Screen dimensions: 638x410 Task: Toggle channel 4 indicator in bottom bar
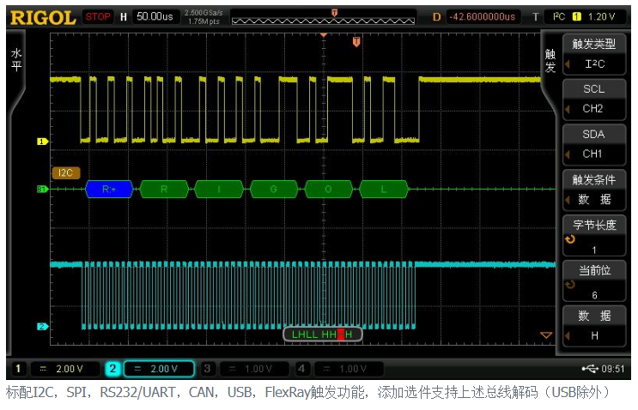[x=301, y=369]
